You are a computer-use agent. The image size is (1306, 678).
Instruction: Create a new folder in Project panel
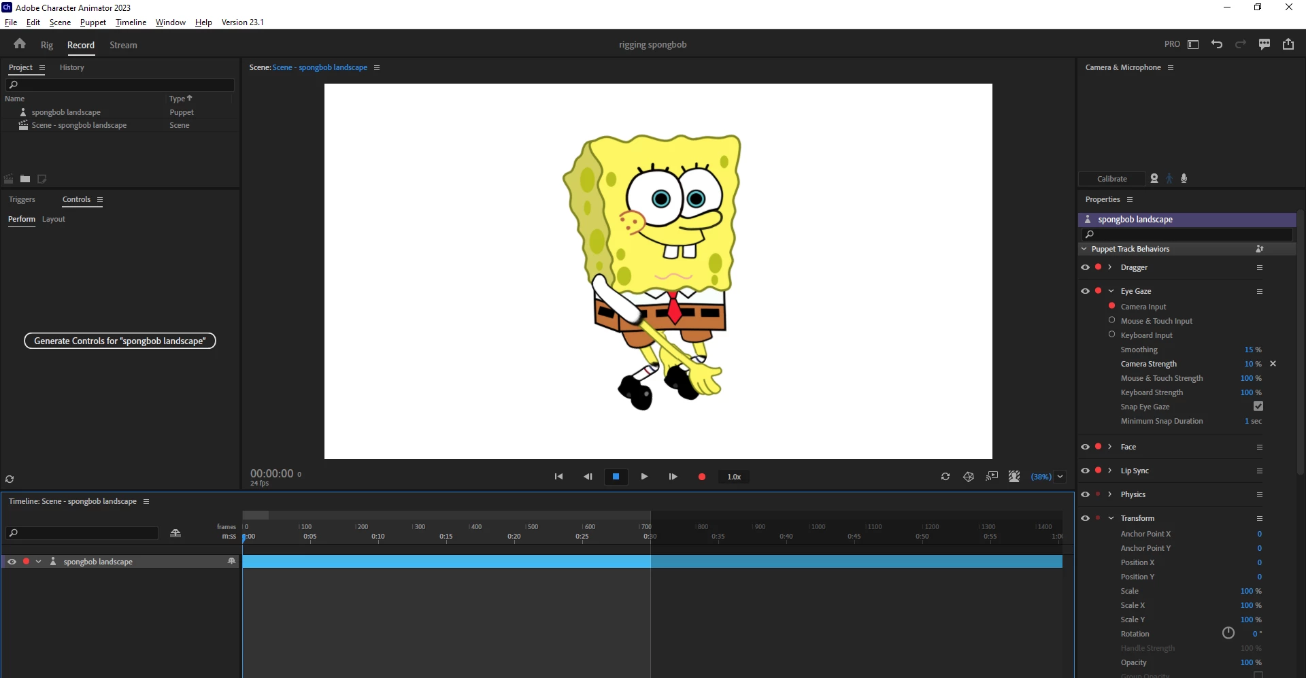coord(25,179)
